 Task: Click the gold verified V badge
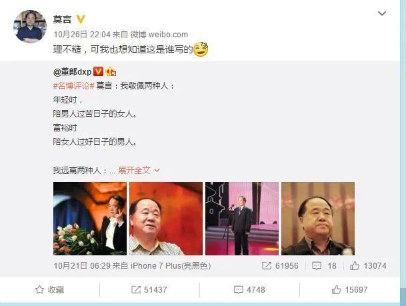coord(81,19)
